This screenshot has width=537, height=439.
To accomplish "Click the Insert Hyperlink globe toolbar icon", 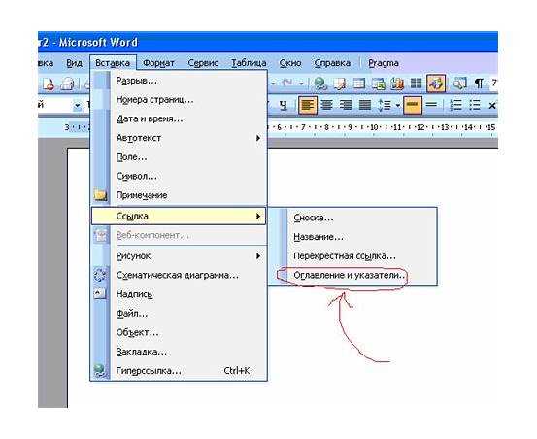I will click(x=320, y=84).
